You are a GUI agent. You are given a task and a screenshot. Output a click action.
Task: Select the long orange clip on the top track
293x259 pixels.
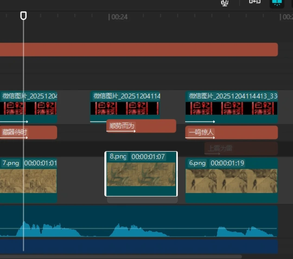pyautogui.click(x=139, y=49)
